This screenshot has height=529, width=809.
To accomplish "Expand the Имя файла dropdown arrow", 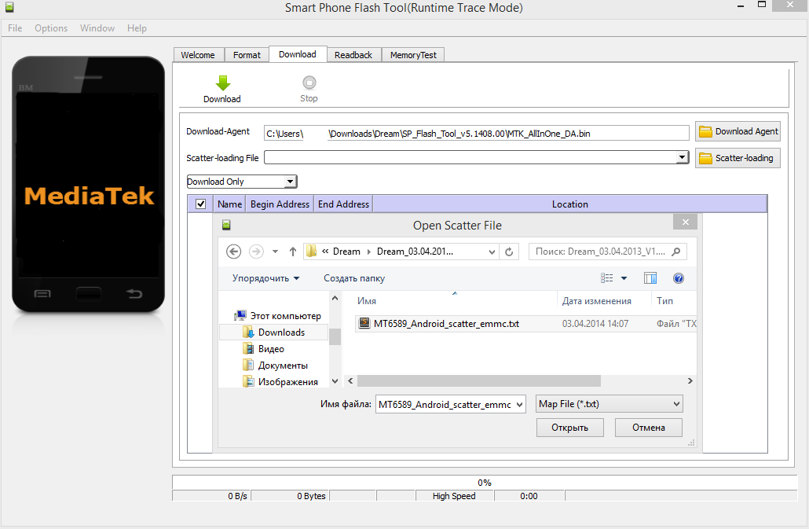I will [519, 404].
